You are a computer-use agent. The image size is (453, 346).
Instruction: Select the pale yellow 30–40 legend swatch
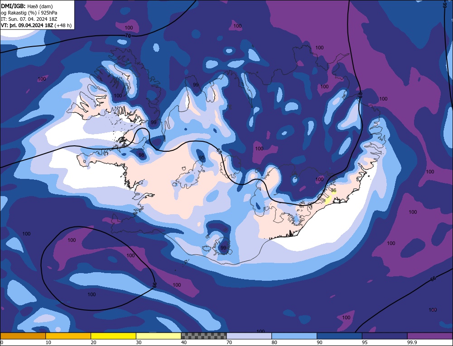coord(159,336)
